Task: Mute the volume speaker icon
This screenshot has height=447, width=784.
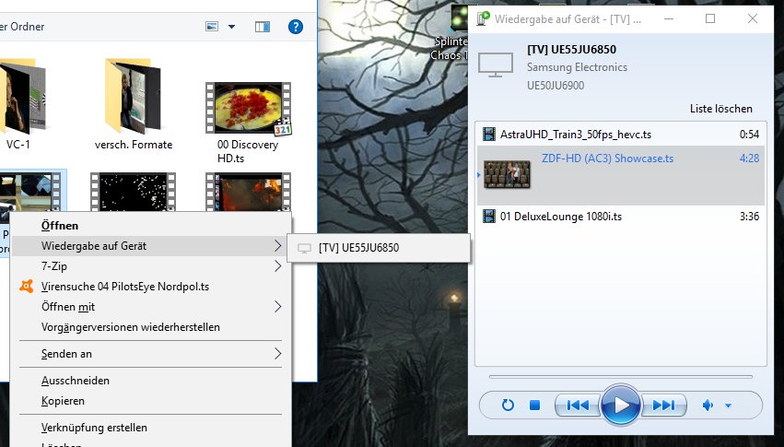Action: pyautogui.click(x=708, y=406)
